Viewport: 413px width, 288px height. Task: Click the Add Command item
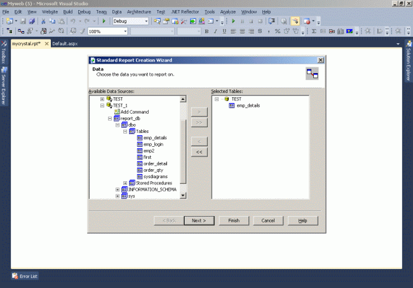click(x=135, y=112)
